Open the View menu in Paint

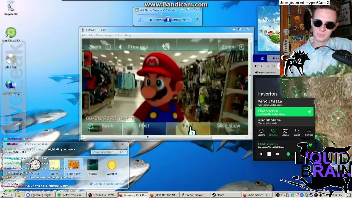coord(99,35)
